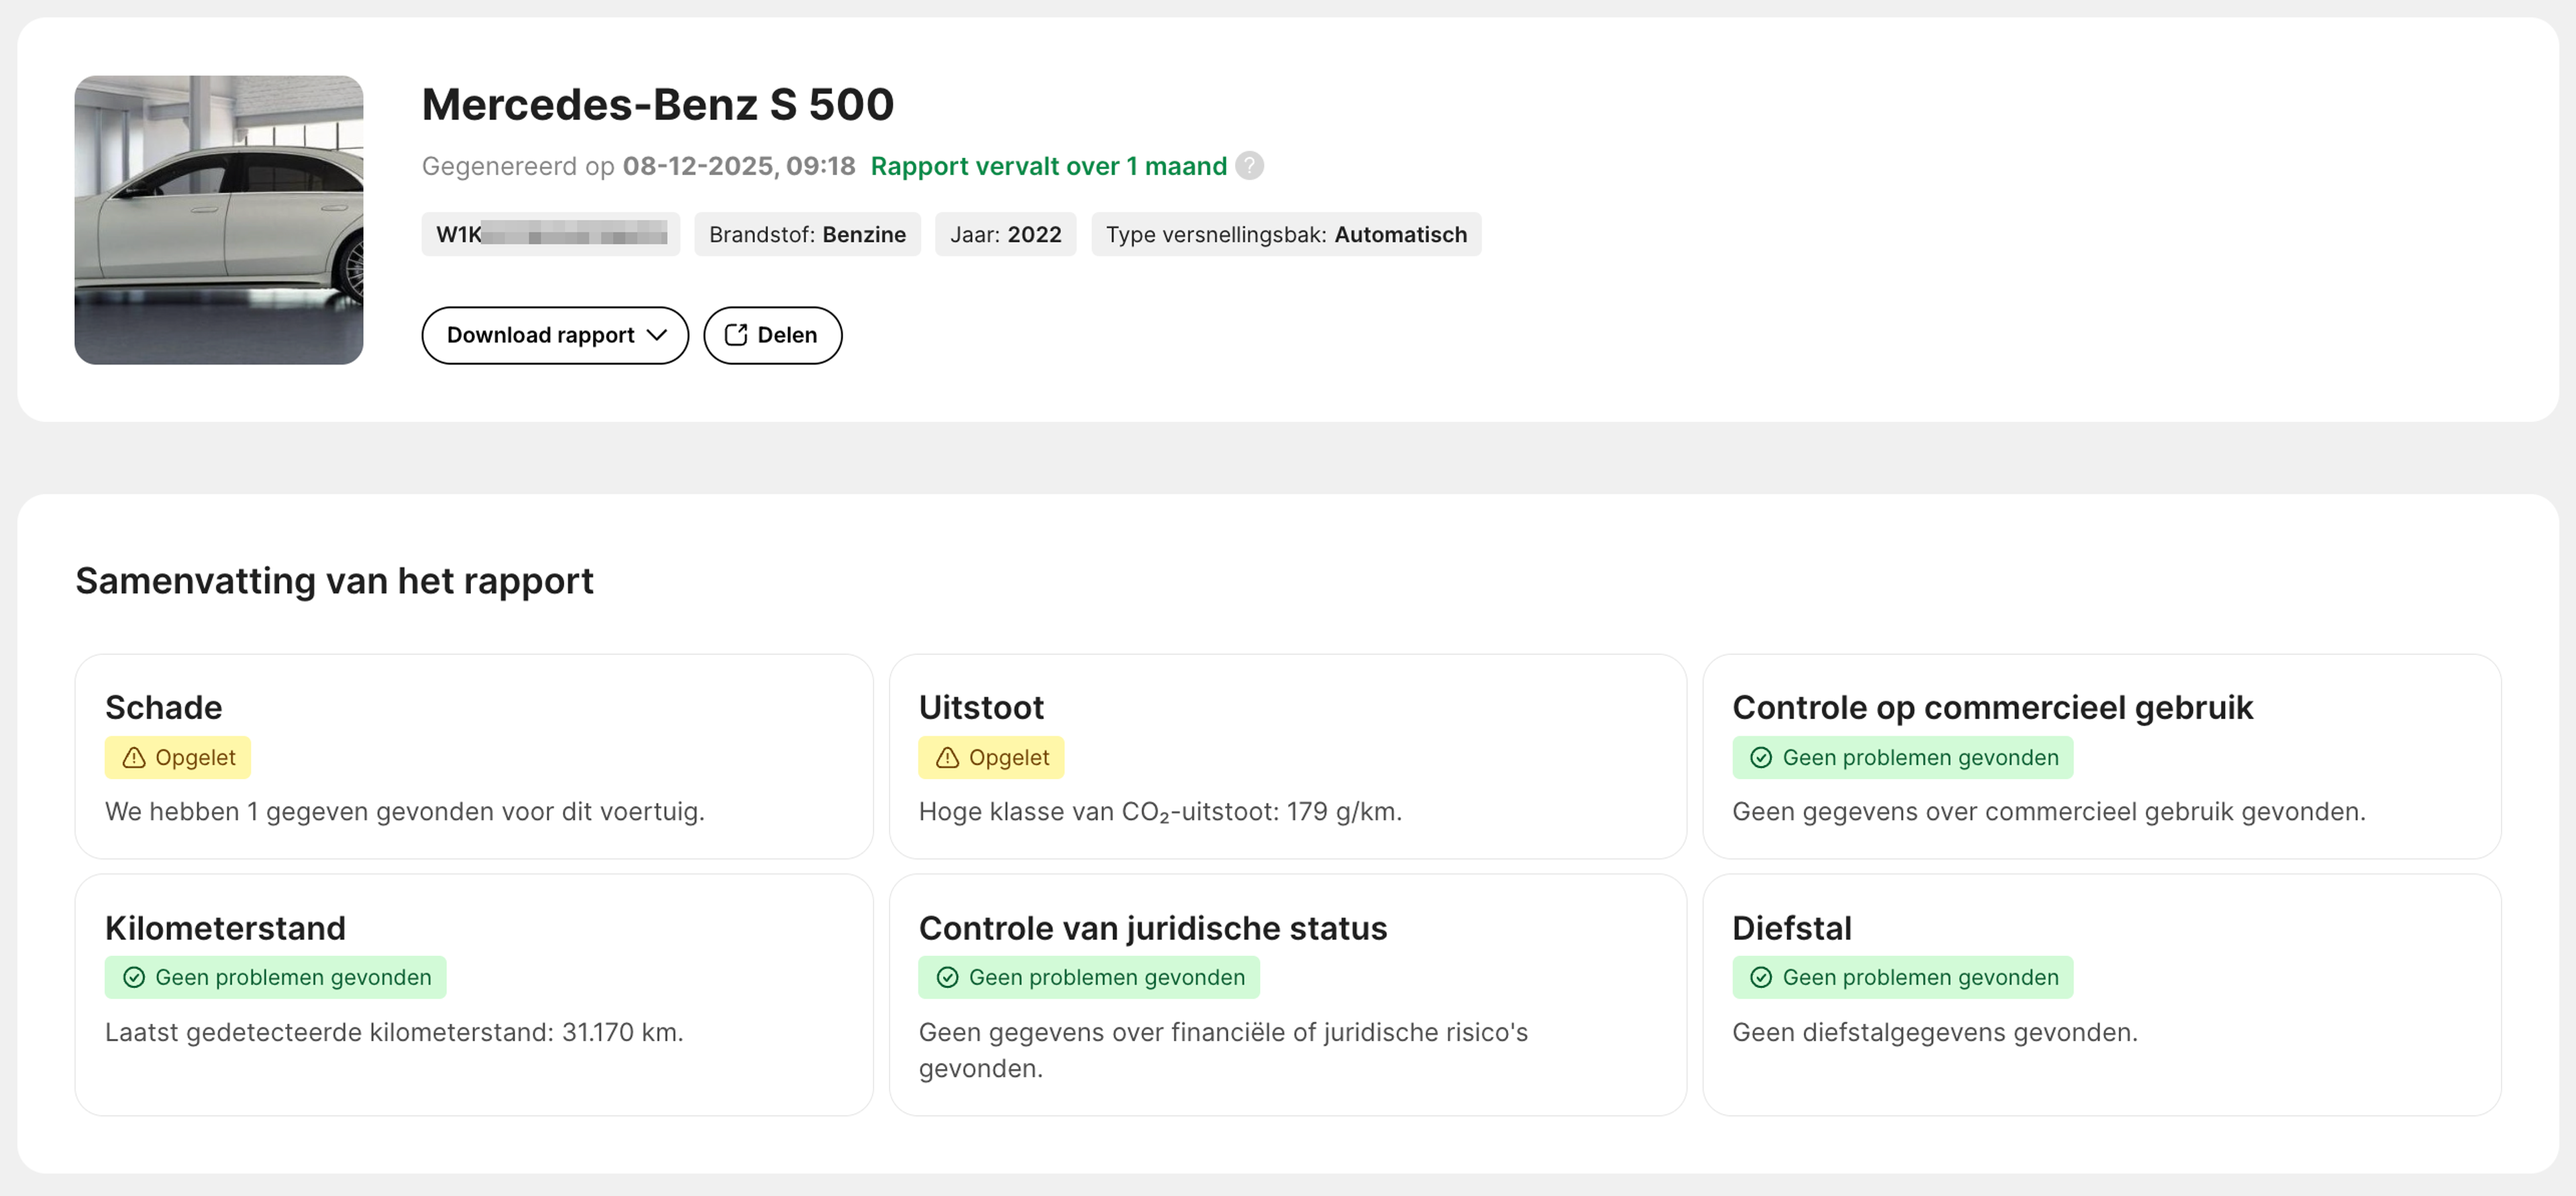Click checkmark icon under Controle van juridische status
2576x1196 pixels.
pyautogui.click(x=947, y=977)
